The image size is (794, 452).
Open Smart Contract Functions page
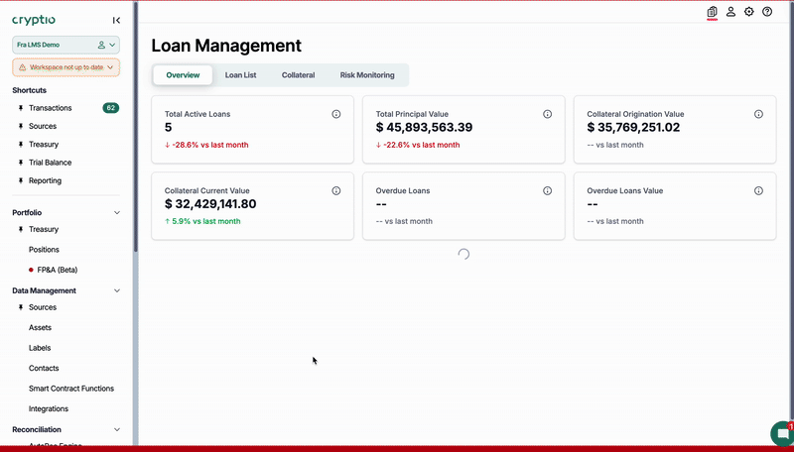click(x=71, y=389)
